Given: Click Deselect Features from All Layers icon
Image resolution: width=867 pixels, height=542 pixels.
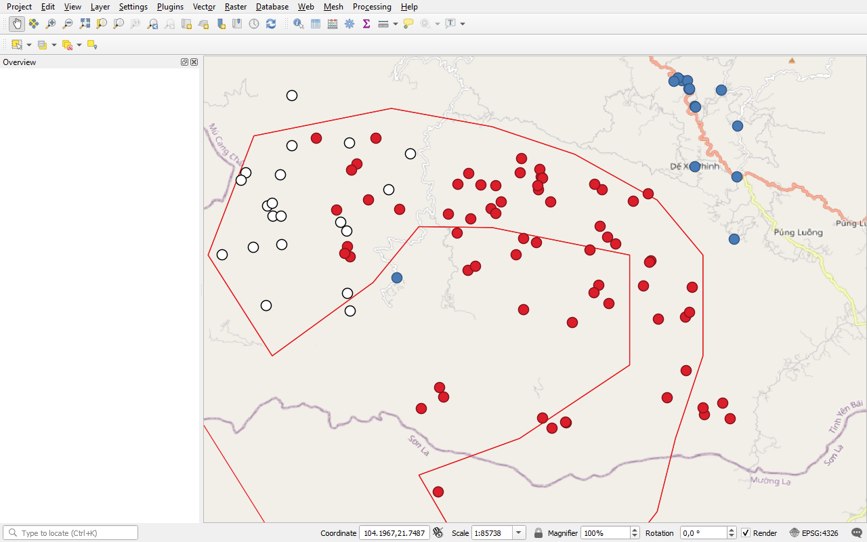Looking at the screenshot, I should click(67, 45).
